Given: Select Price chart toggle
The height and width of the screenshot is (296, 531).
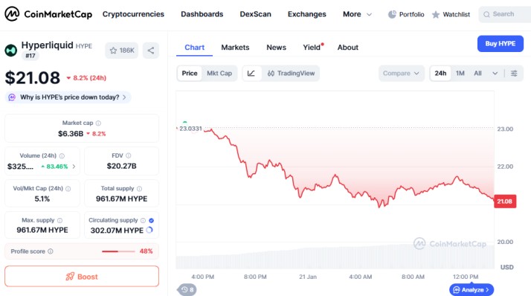Looking at the screenshot, I should coord(190,73).
